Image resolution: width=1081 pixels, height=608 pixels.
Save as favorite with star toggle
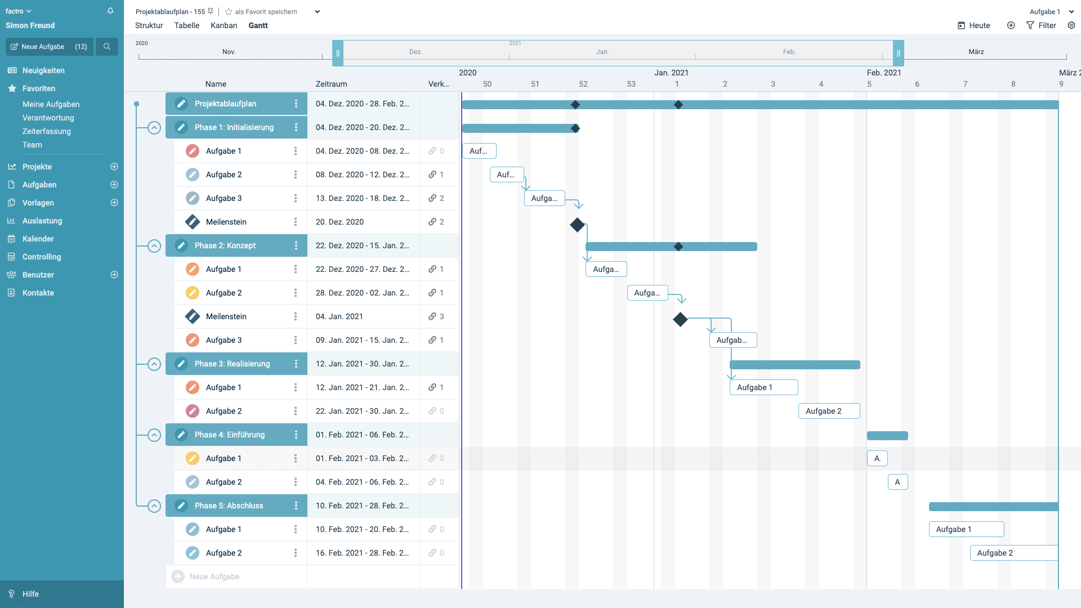click(229, 11)
